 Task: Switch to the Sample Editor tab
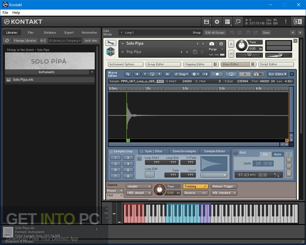pyautogui.click(x=215, y=151)
